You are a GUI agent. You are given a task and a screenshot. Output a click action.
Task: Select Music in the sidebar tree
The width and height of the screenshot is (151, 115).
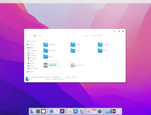[x=31, y=61]
